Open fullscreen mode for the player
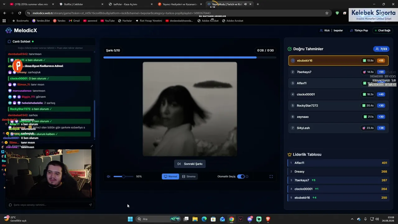398x224 pixels. click(271, 176)
